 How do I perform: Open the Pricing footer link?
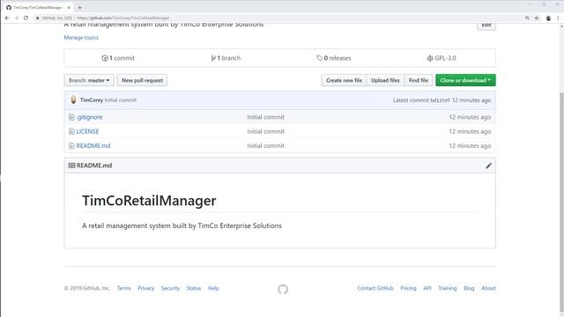click(408, 288)
